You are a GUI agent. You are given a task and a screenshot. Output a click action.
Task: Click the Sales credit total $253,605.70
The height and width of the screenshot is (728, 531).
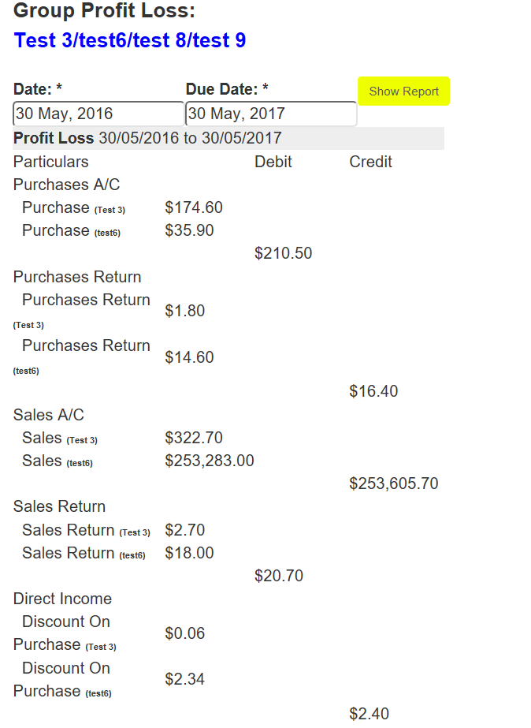pos(394,483)
